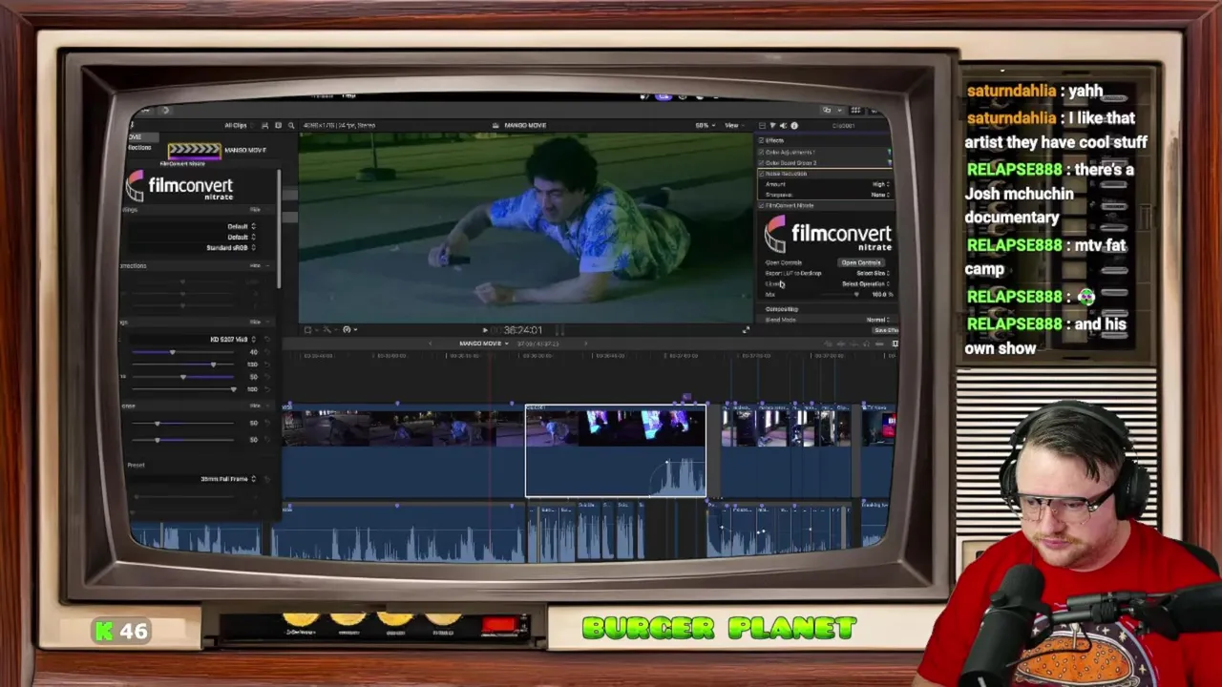This screenshot has height=687, width=1222.
Task: Hide the film stock section with KD 5207
Action: [x=255, y=322]
